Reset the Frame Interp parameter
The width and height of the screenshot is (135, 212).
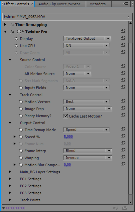(123, 150)
